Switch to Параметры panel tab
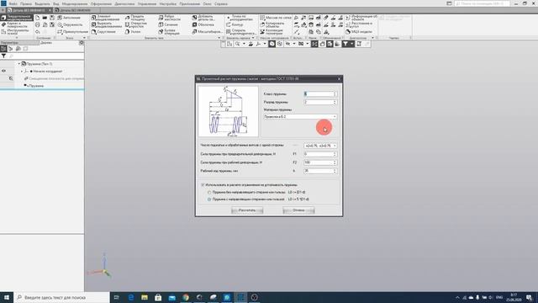Viewport: 538px width, 303px height. coord(9,43)
